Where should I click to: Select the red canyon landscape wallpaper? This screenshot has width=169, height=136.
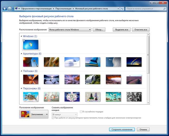31,79
